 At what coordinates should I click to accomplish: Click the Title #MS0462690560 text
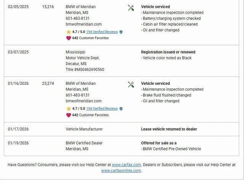[85, 70]
